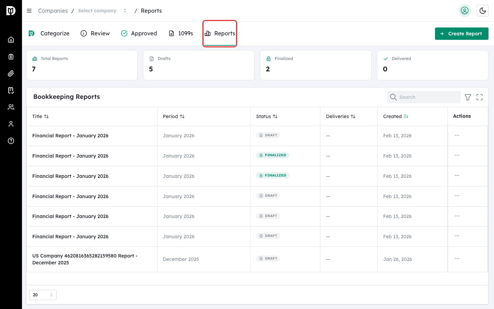
Task: Toggle the sidebar with the hamburger icon
Action: tap(29, 11)
